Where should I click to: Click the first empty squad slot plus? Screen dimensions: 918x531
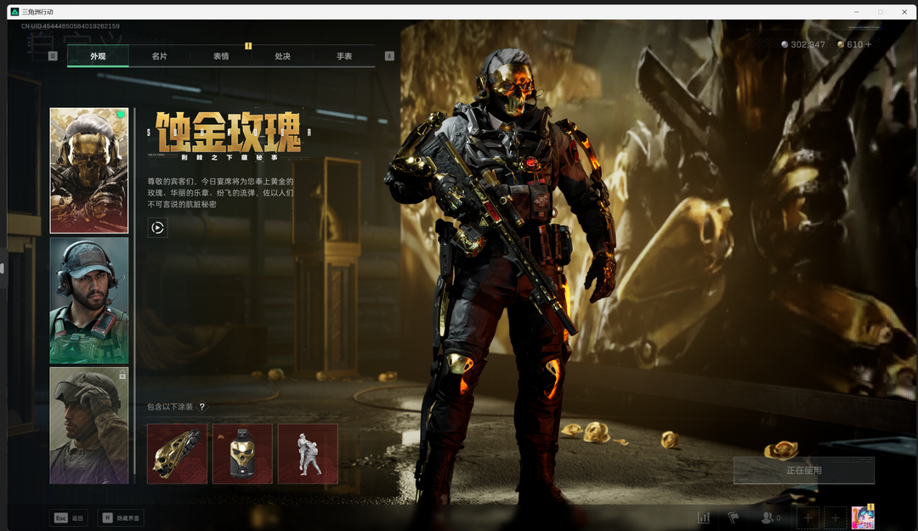click(808, 517)
